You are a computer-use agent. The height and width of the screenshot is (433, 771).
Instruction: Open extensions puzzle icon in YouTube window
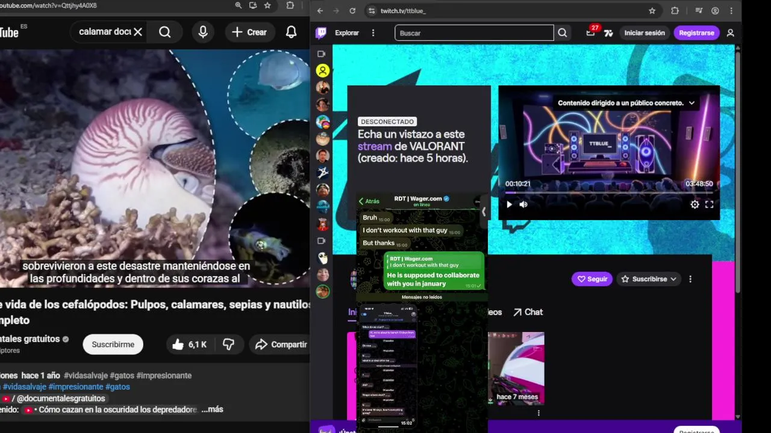pos(290,5)
